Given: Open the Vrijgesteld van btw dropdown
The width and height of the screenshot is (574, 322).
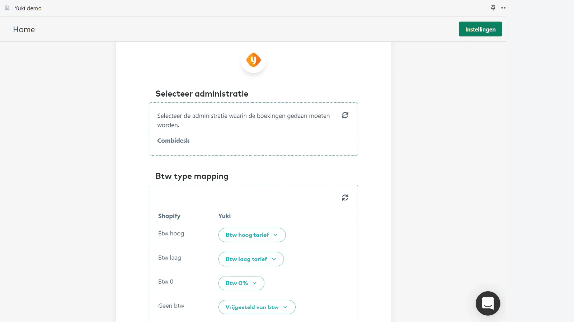Looking at the screenshot, I should (257, 307).
